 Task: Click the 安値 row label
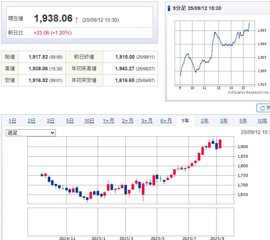(10, 80)
